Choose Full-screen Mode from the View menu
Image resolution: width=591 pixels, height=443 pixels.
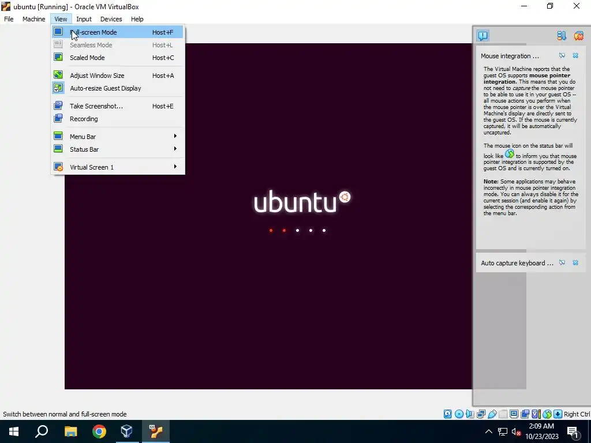117,32
